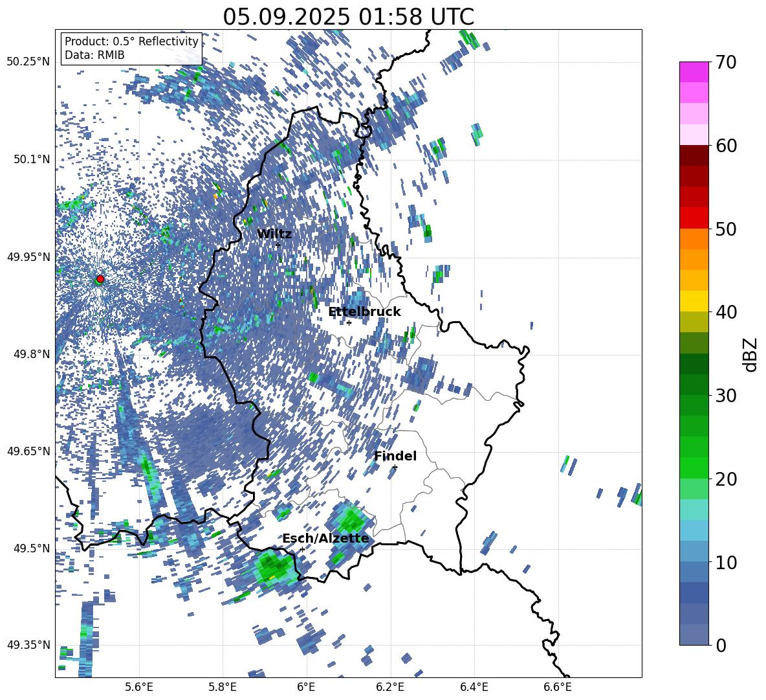Click the 49.65°N latitude label
766x700 pixels.
tap(28, 451)
